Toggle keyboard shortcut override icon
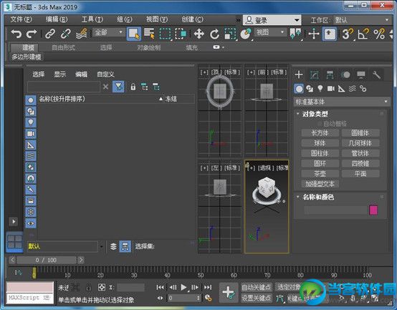 329,34
